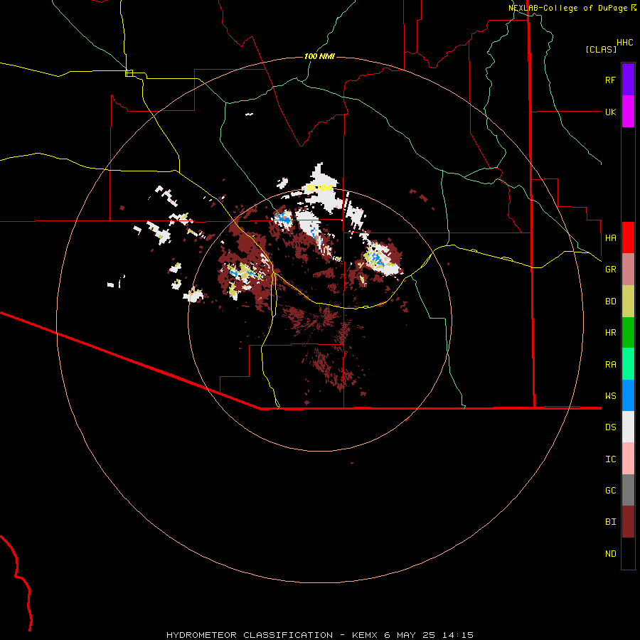Screen dimensions: 640x640
Task: Click the RA legend label
Action: tap(610, 364)
